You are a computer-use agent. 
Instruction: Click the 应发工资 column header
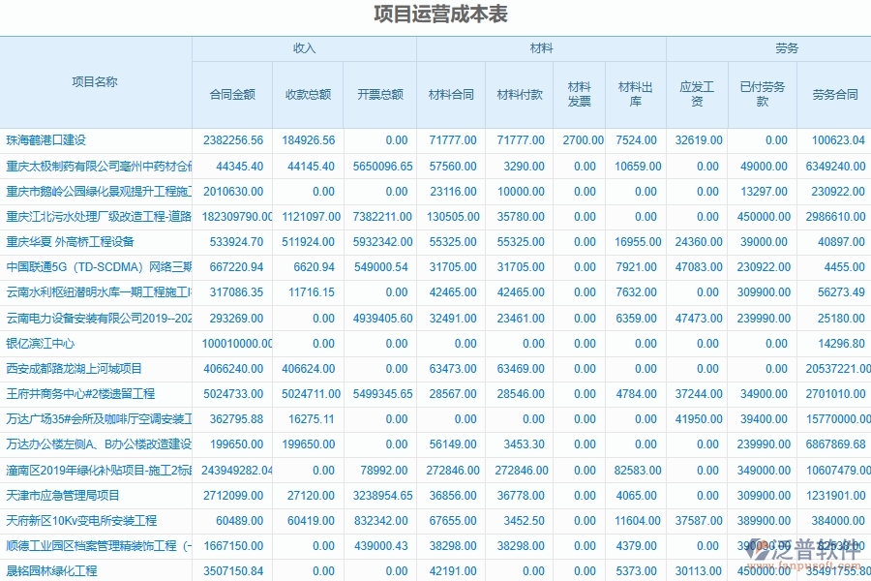pyautogui.click(x=697, y=87)
